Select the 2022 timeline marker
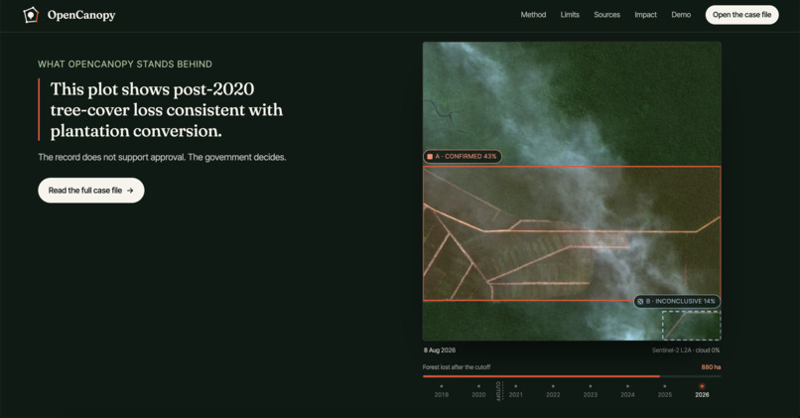 tap(553, 391)
